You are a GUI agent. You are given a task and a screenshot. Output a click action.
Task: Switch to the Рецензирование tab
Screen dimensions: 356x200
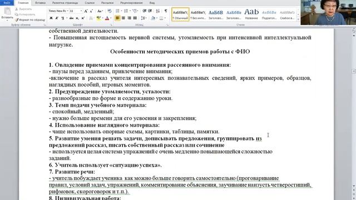(131, 3)
